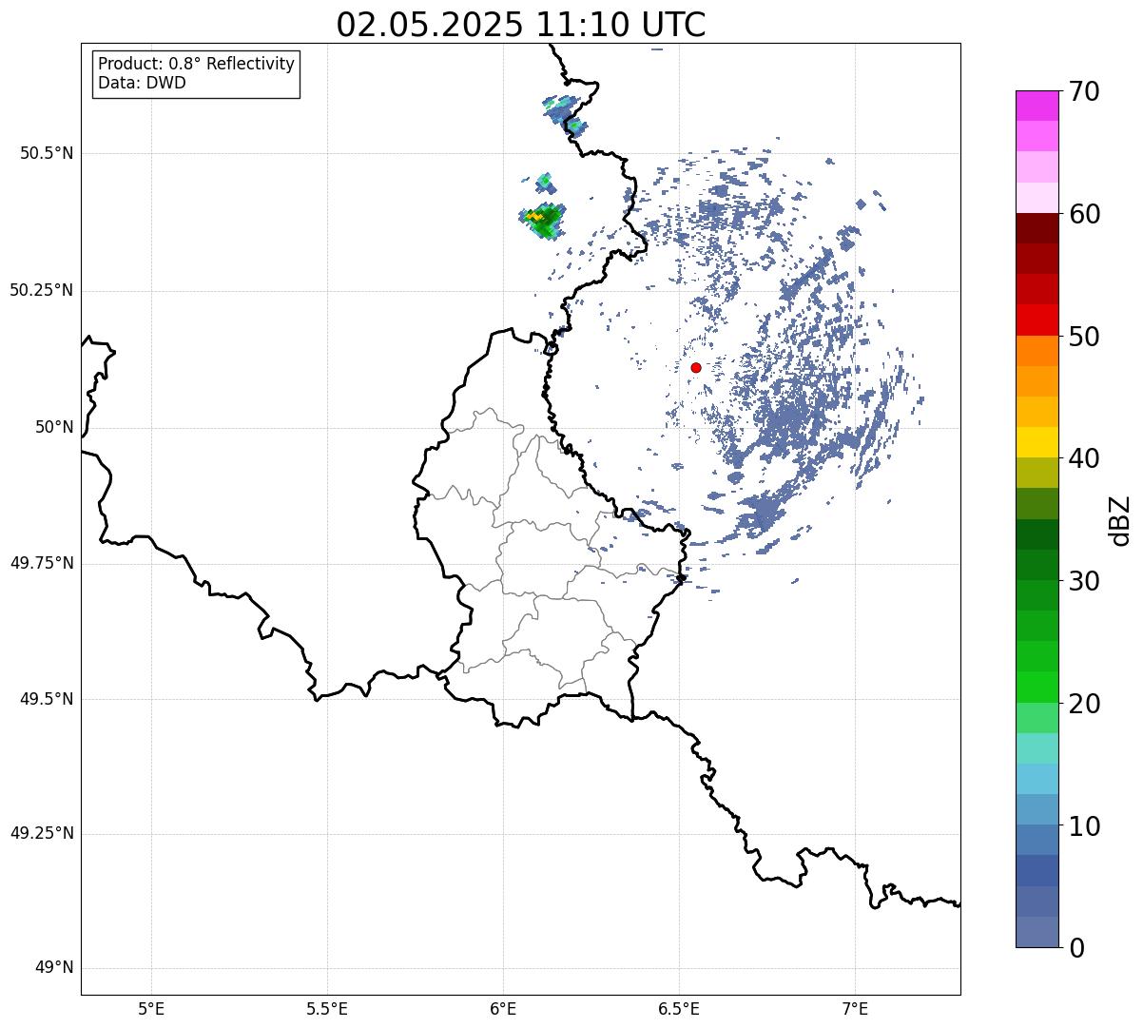This screenshot has width=1143, height=1028.
Task: Click the title '02.05.2025 11:10 UTC'
Action: click(521, 24)
